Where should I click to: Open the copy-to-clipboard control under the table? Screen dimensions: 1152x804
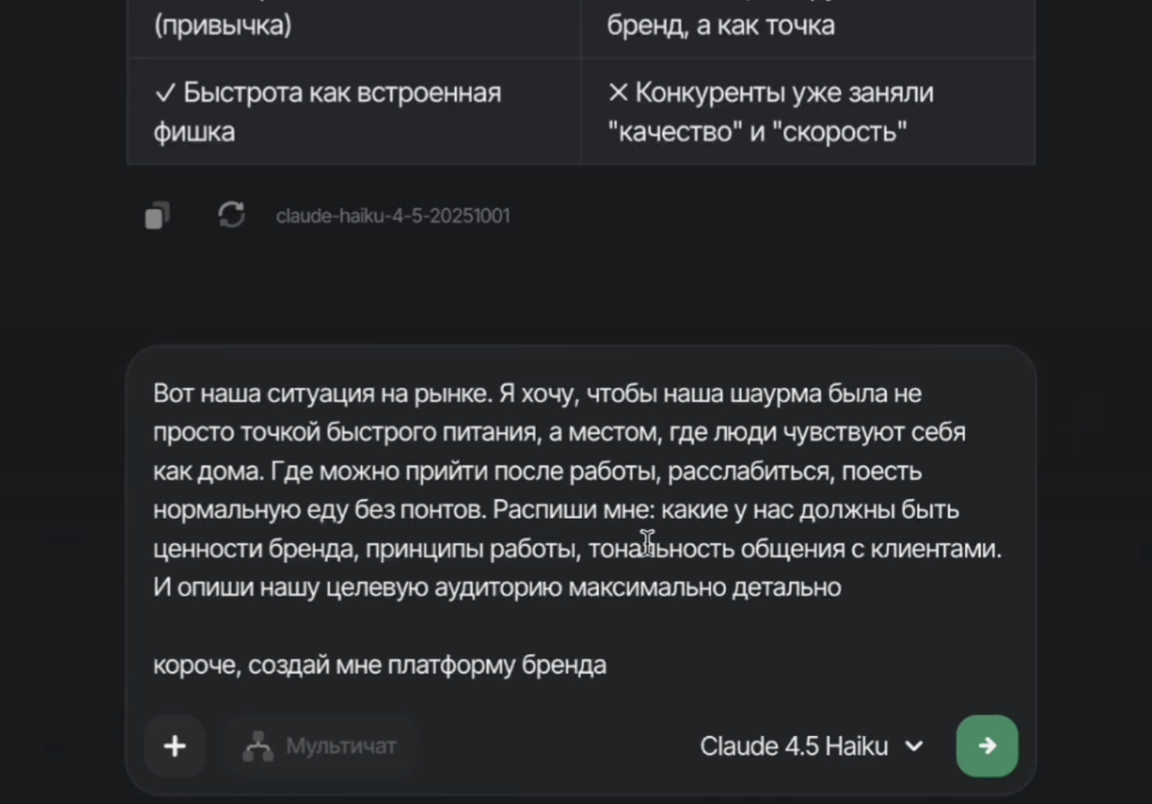click(156, 215)
